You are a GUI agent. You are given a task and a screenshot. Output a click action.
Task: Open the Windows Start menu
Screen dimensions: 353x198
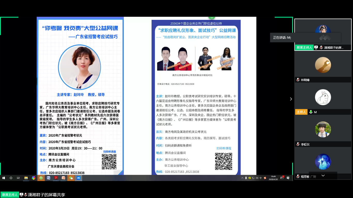coord(4,178)
